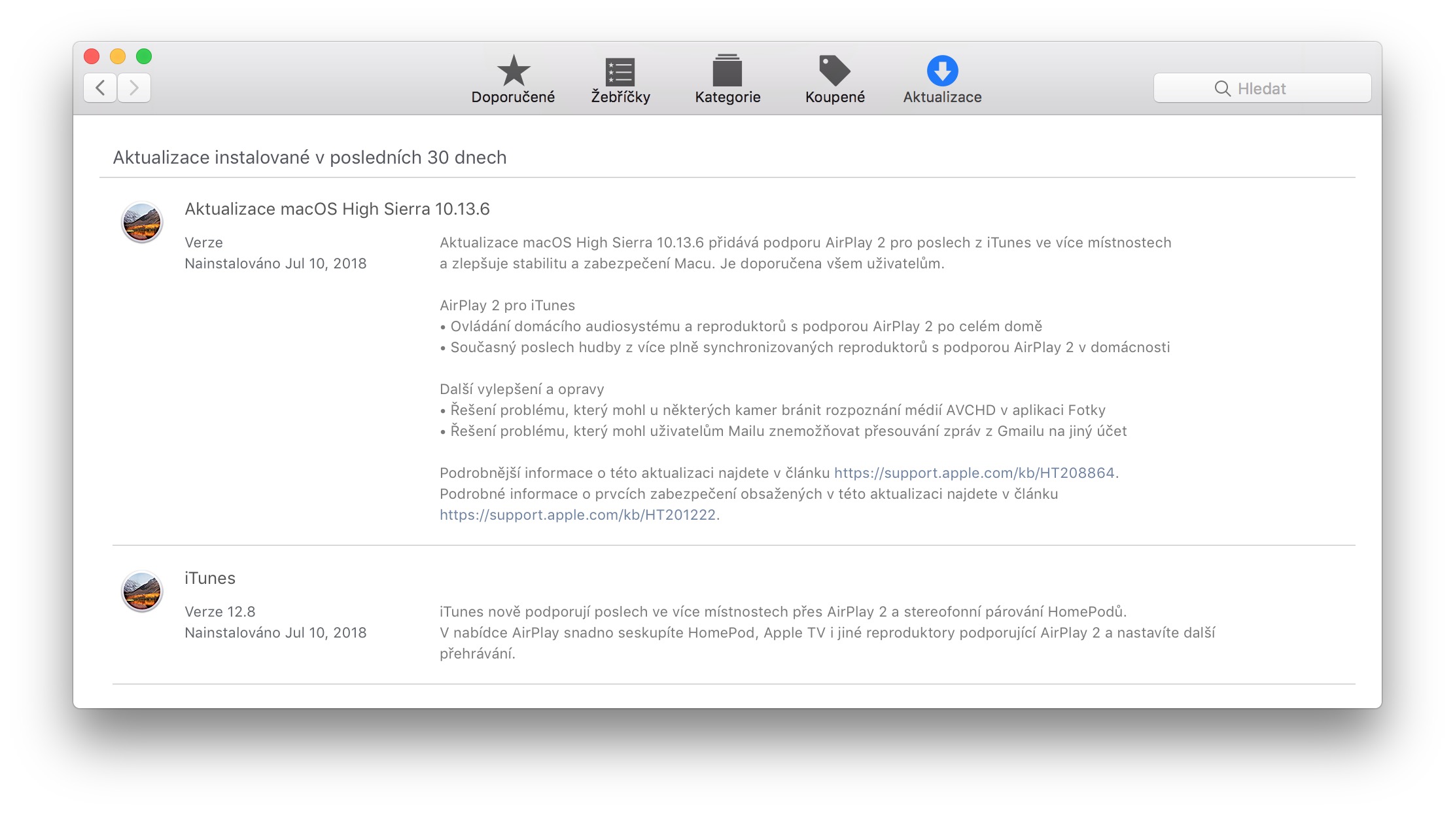Open the support.apple.com/kb/HT208864 link
This screenshot has width=1455, height=813.
(974, 473)
